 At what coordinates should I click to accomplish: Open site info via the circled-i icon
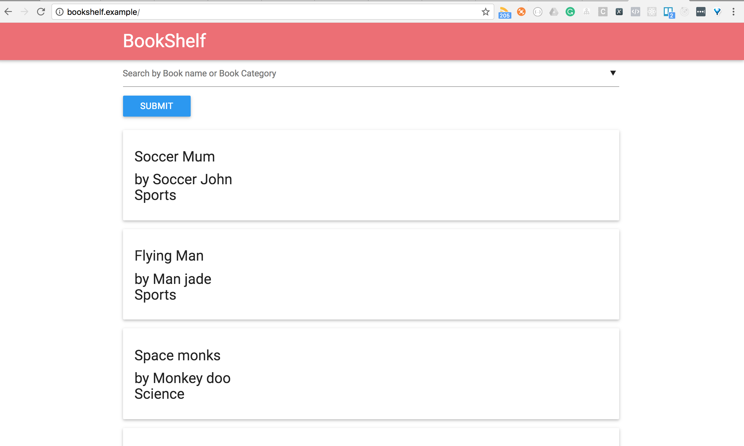[60, 12]
